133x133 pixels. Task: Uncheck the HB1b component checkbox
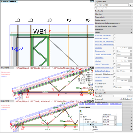(x=93, y=130)
